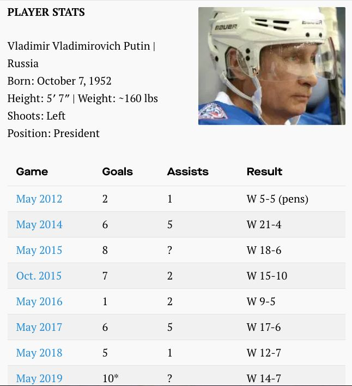Image resolution: width=352 pixels, height=386 pixels.
Task: Click the PLAYER STATS heading
Action: coord(46,12)
